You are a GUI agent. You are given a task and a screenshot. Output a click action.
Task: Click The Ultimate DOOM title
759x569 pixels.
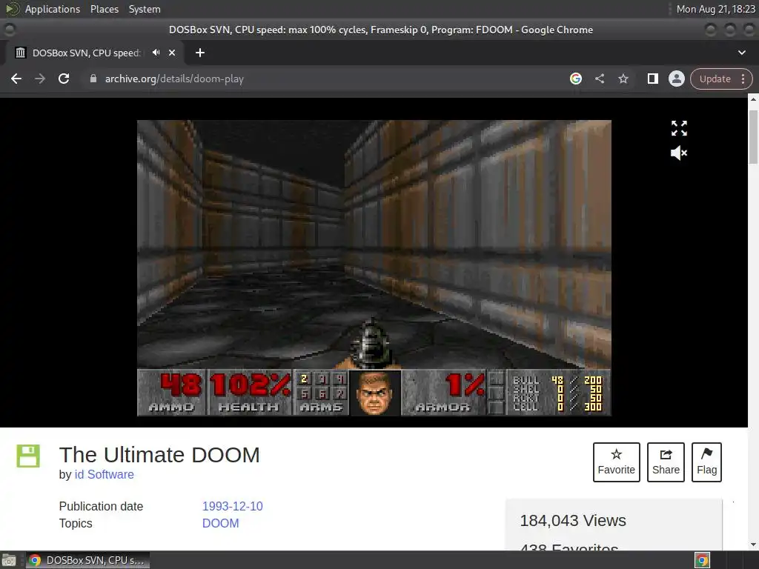tap(159, 455)
